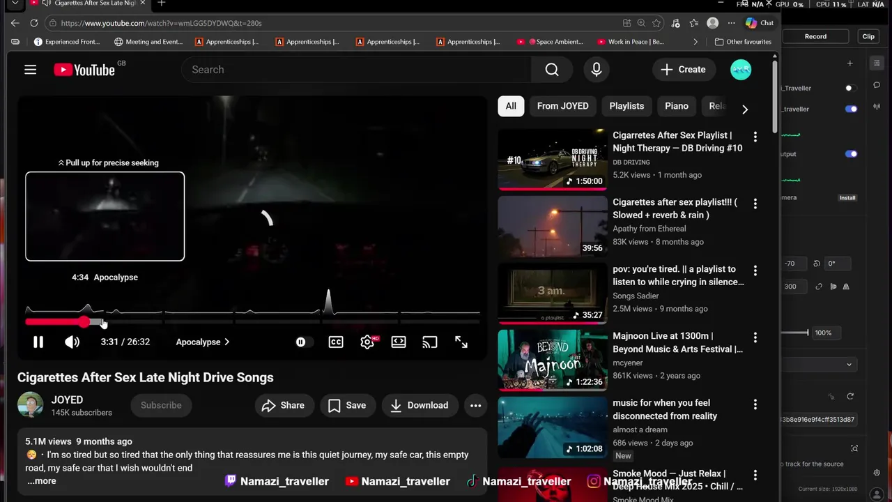Pause the playing video
This screenshot has width=892, height=502.
coord(38,342)
